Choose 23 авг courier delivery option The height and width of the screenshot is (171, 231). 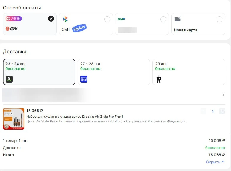189,72
